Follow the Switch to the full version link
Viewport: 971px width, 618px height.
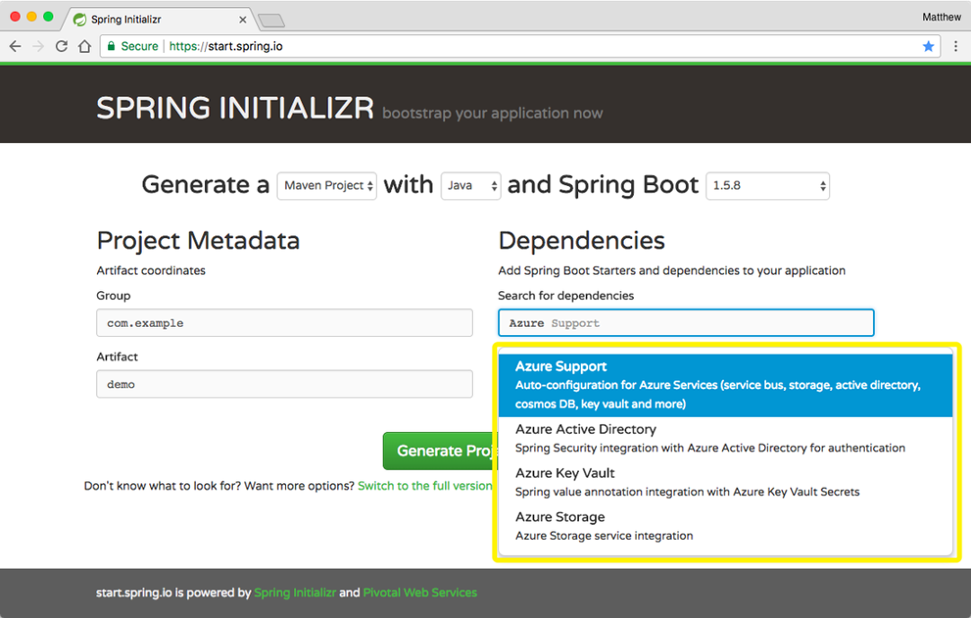coord(424,486)
